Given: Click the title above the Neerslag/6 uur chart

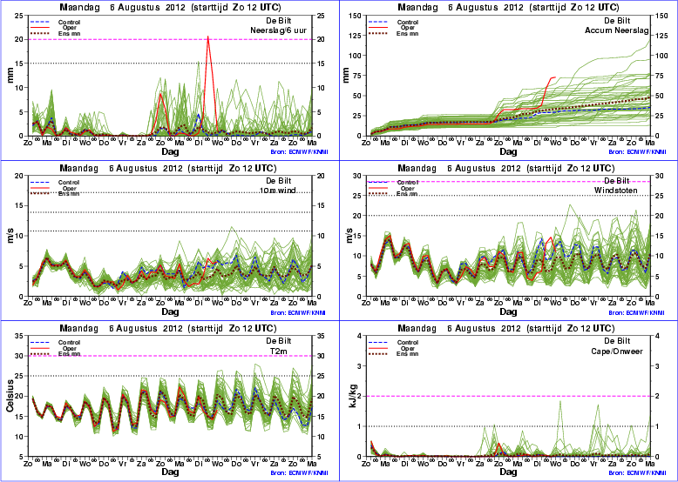Looking at the screenshot, I should pos(169,8).
